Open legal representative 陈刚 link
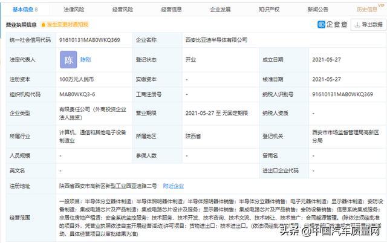Image resolution: width=387 pixels, height=243 pixels. pos(86,60)
